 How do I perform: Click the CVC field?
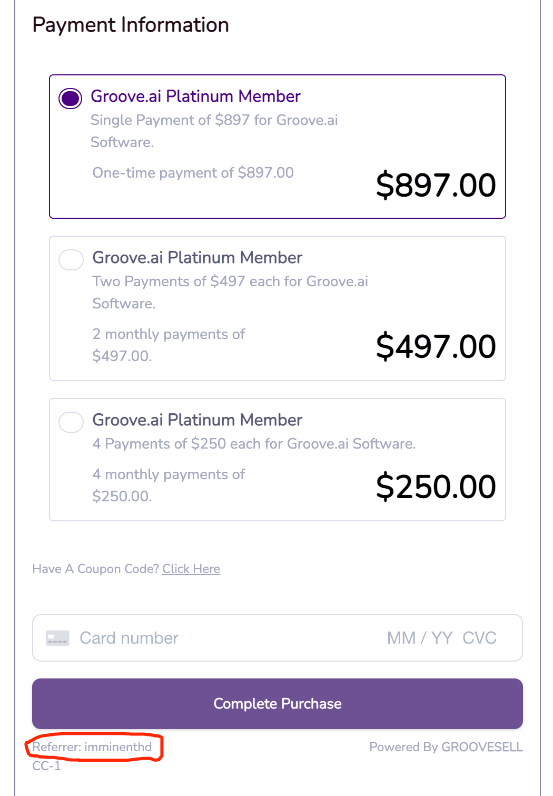(479, 638)
